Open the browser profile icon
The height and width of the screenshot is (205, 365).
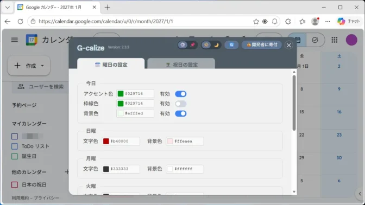(315, 21)
